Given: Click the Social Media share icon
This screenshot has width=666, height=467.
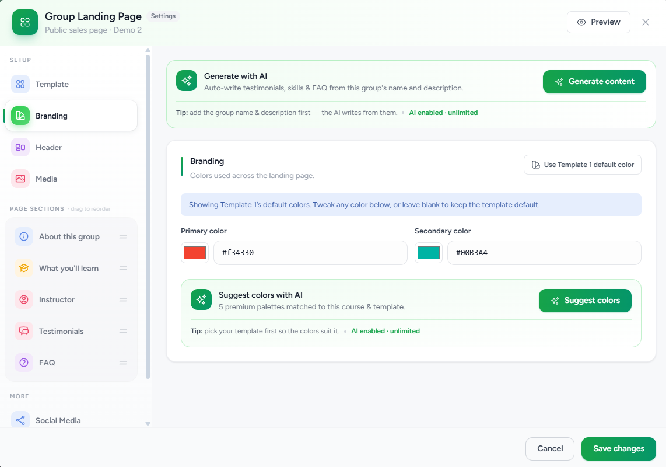Looking at the screenshot, I should pyautogui.click(x=20, y=420).
